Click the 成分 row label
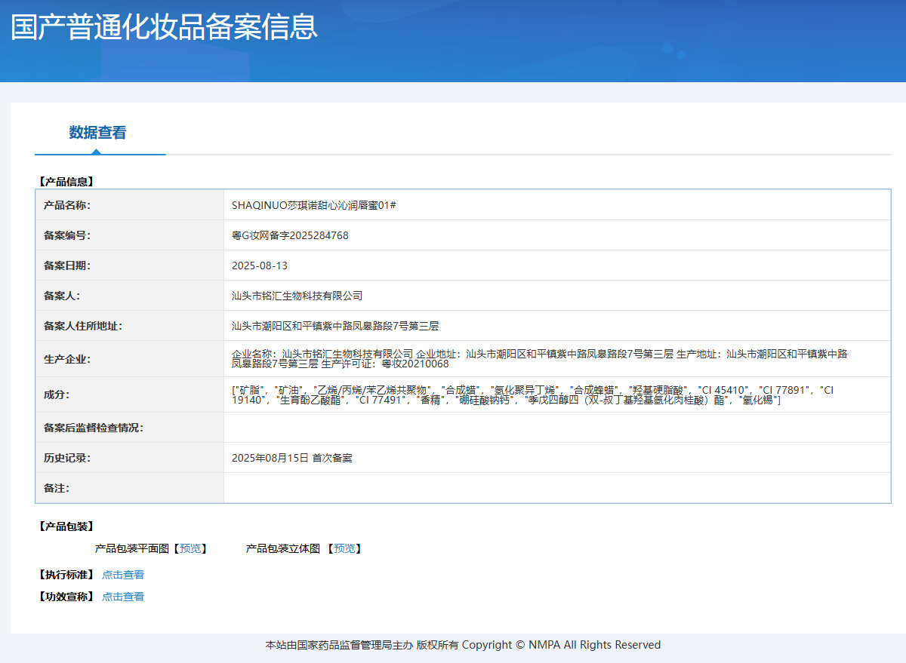The height and width of the screenshot is (663, 906). pos(57,394)
